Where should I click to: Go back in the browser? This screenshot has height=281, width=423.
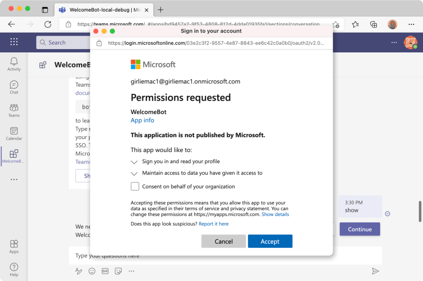[x=12, y=24]
